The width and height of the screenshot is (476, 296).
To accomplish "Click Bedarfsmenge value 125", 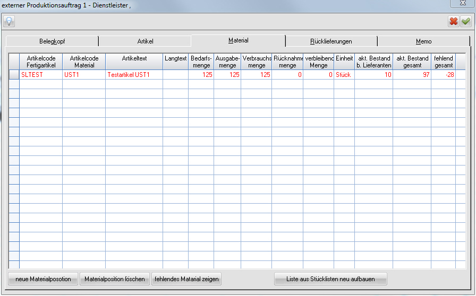I will coord(201,75).
